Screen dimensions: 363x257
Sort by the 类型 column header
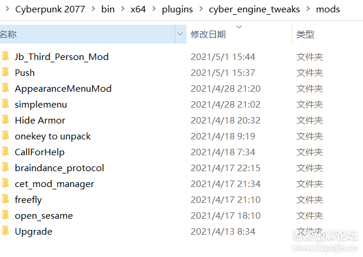click(305, 35)
